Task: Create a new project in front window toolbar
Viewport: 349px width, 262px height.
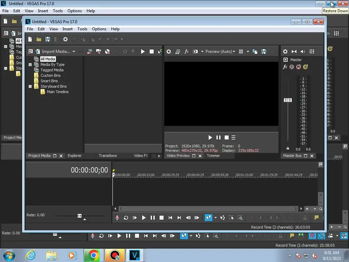Action: [x=30, y=40]
